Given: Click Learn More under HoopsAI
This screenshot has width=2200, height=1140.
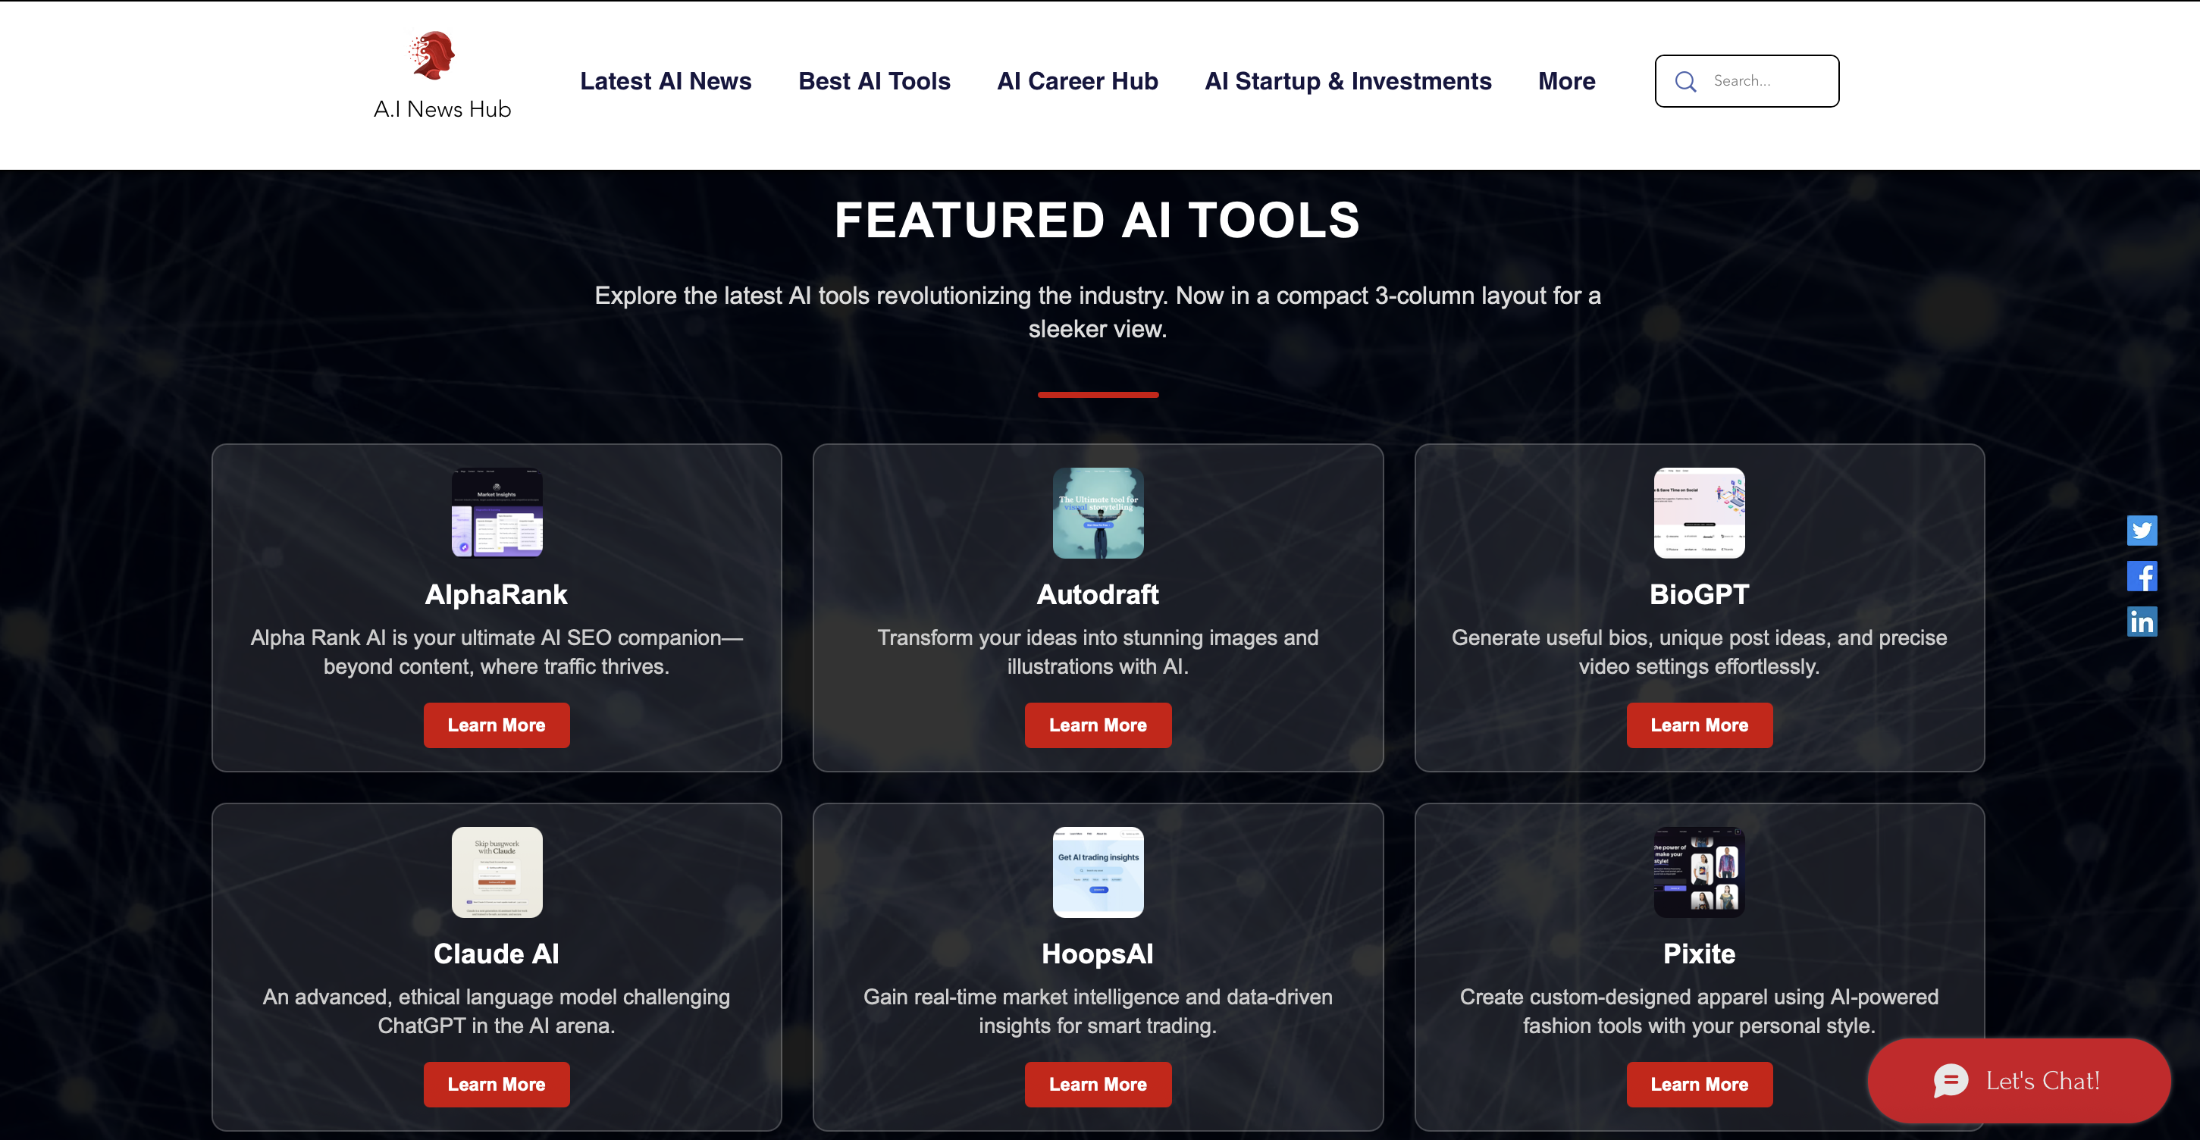Looking at the screenshot, I should pos(1098,1085).
